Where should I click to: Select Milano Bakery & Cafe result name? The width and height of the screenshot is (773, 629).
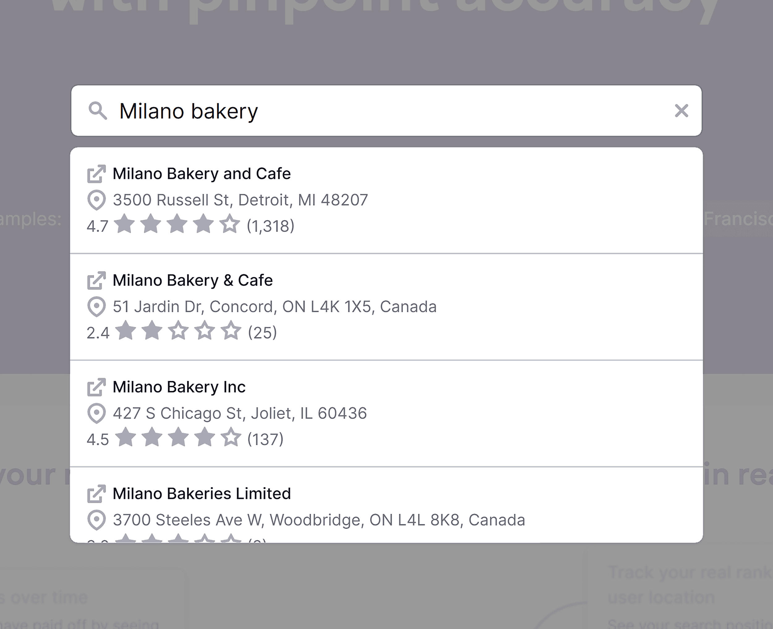(x=193, y=281)
